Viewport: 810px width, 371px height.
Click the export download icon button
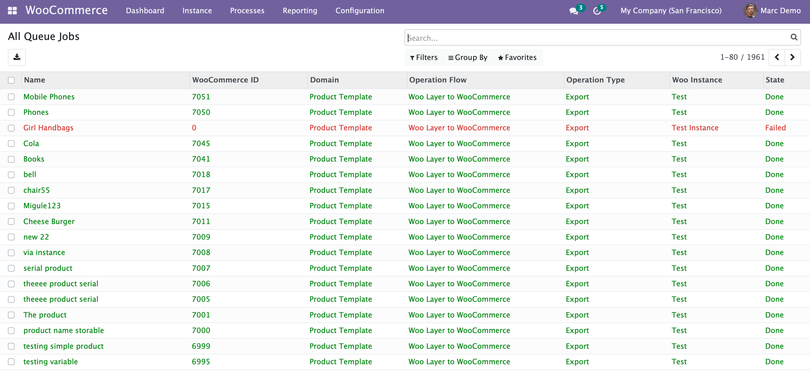(x=17, y=57)
